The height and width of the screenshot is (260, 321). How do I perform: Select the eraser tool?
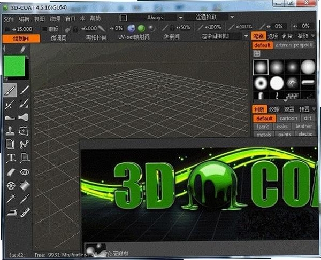(11, 172)
